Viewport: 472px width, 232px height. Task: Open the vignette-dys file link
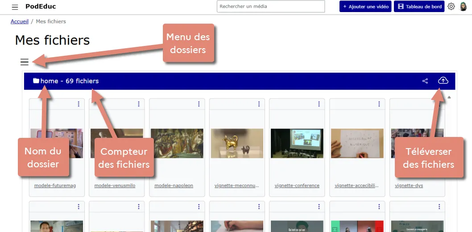point(409,185)
